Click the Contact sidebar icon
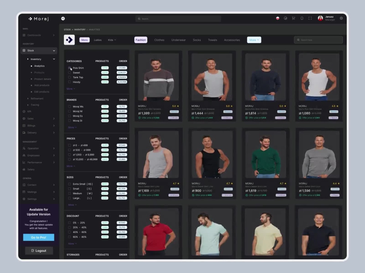Image resolution: width=365 pixels, height=273 pixels. click(24, 185)
